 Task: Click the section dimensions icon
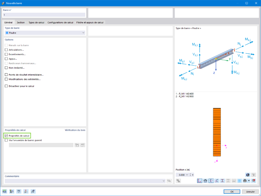point(205,181)
